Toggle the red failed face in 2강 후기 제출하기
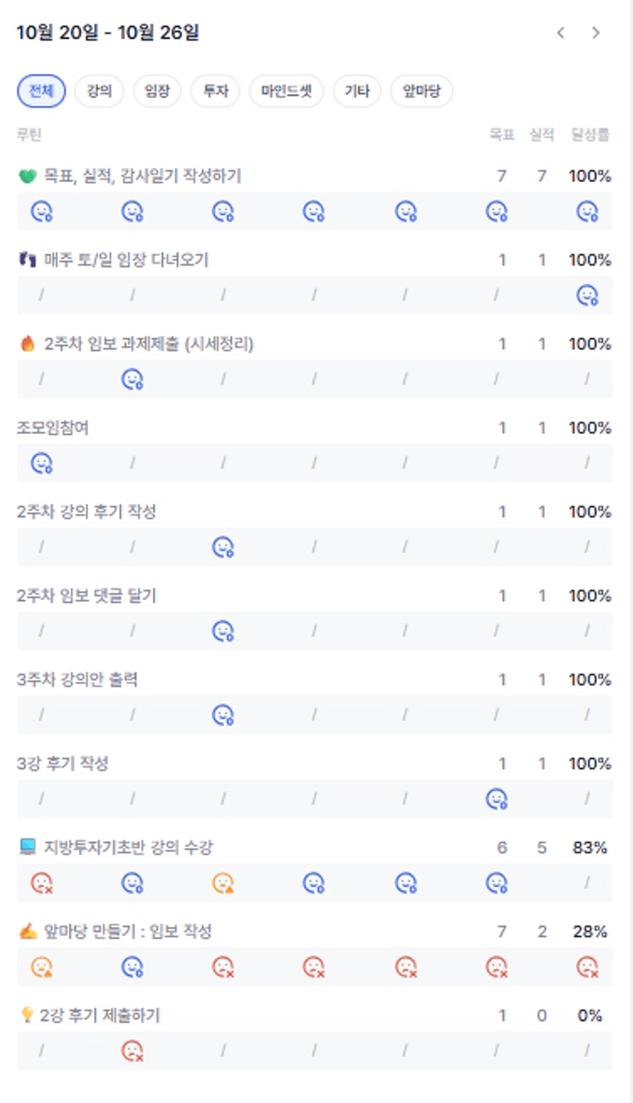The height and width of the screenshot is (1103, 633). (x=132, y=1051)
